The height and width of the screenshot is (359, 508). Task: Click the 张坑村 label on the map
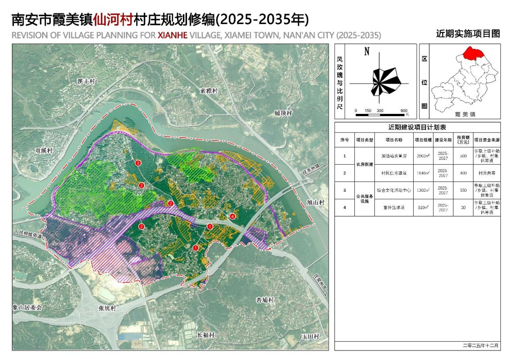[107, 308]
